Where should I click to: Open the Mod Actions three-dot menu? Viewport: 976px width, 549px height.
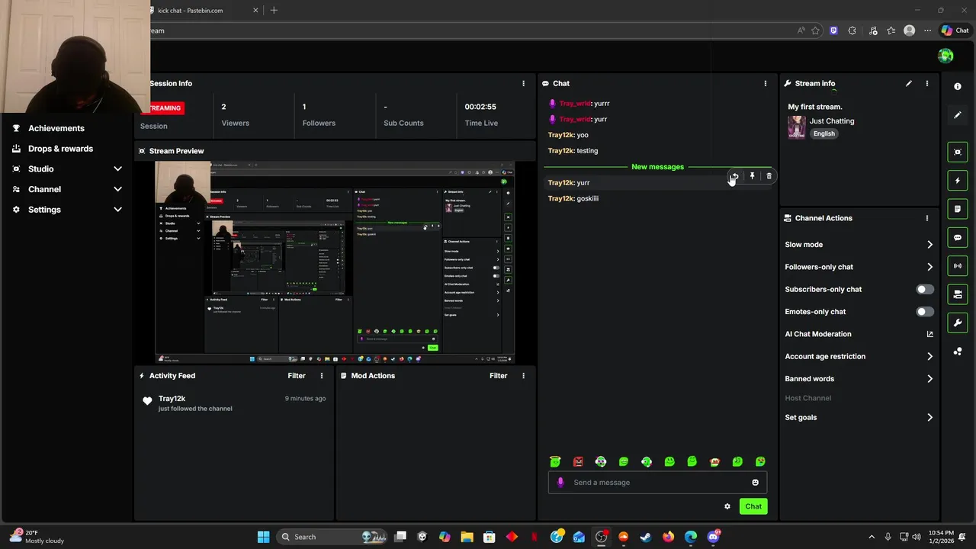coord(523,376)
